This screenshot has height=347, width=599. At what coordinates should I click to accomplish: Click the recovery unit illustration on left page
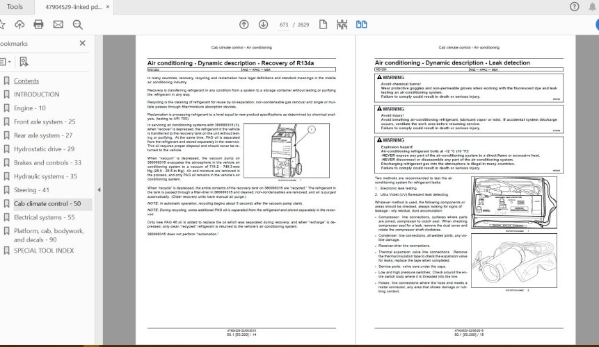[287, 151]
